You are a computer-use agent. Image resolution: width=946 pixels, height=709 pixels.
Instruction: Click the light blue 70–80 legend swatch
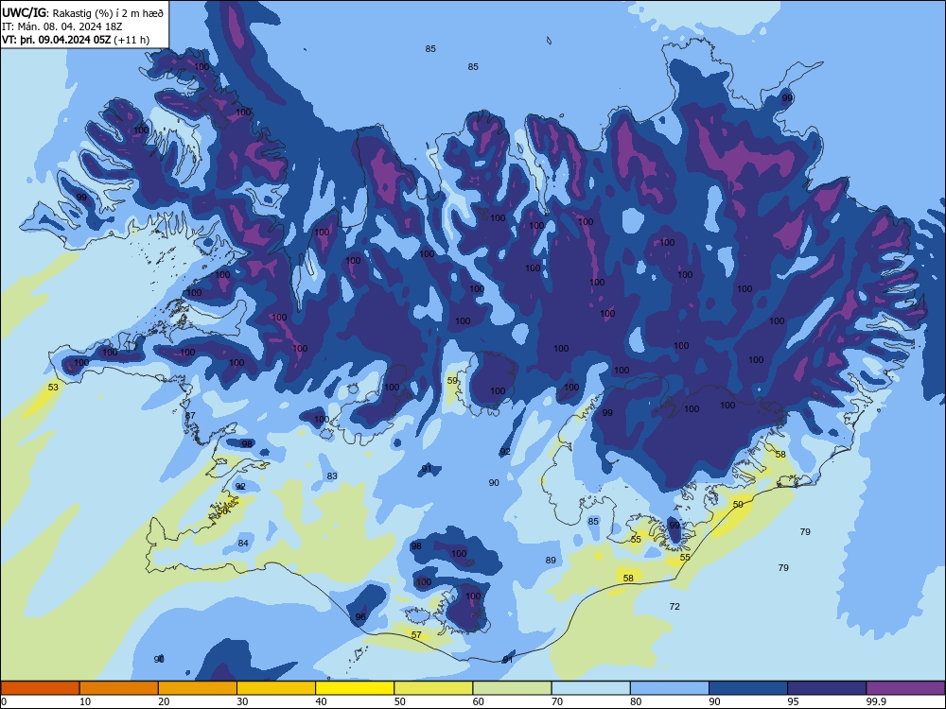pyautogui.click(x=590, y=688)
